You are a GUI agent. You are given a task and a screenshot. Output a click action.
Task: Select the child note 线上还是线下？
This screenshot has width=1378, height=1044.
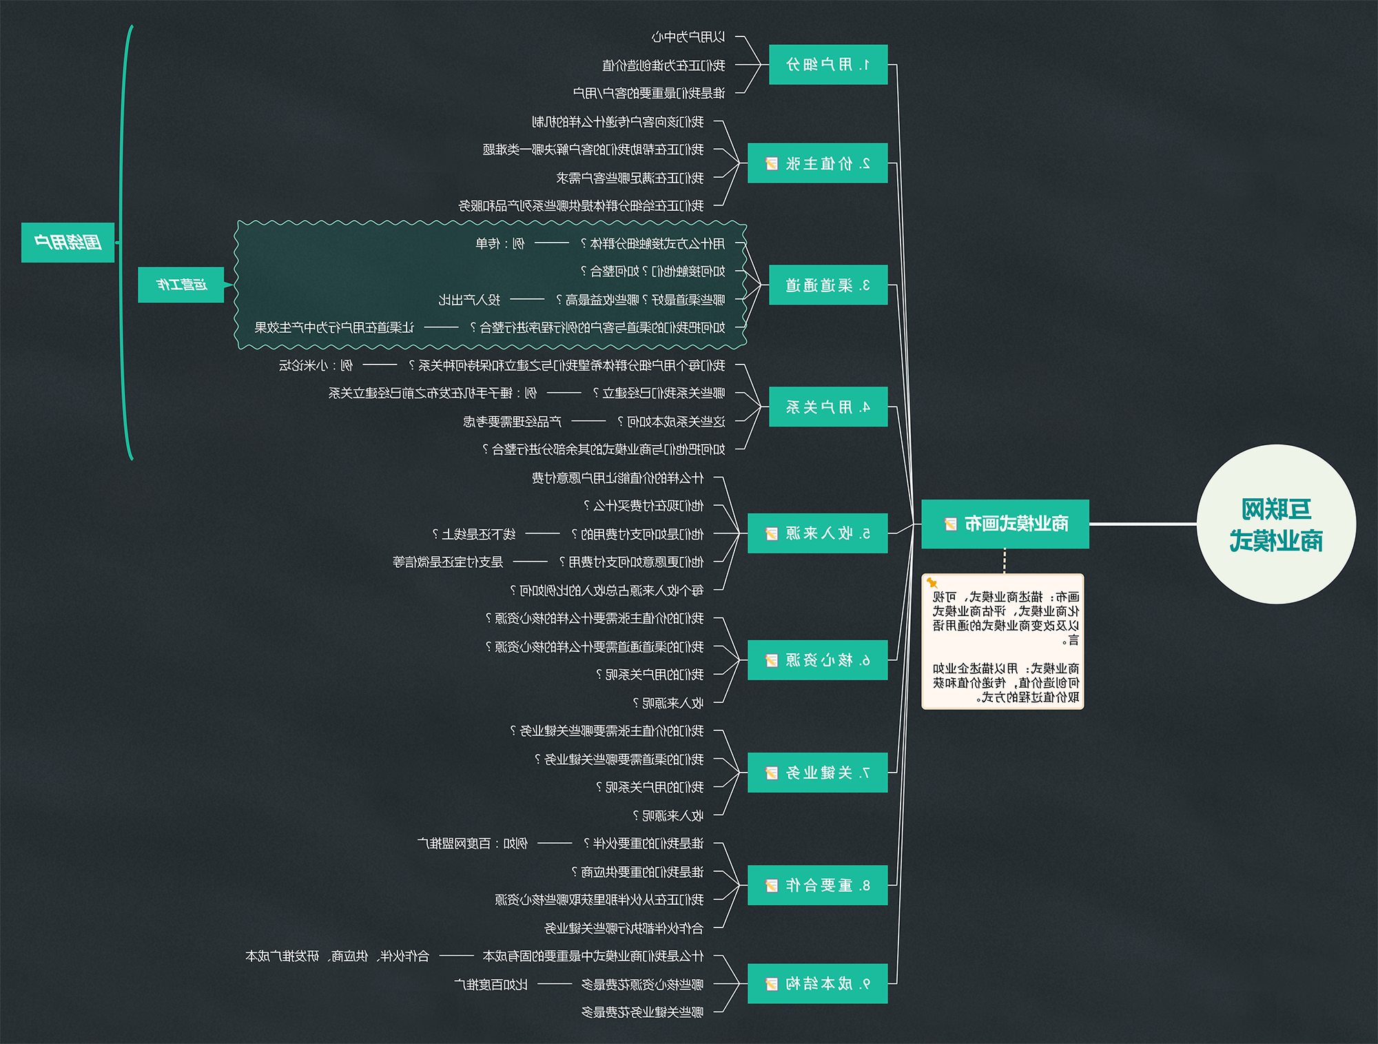pos(474,534)
